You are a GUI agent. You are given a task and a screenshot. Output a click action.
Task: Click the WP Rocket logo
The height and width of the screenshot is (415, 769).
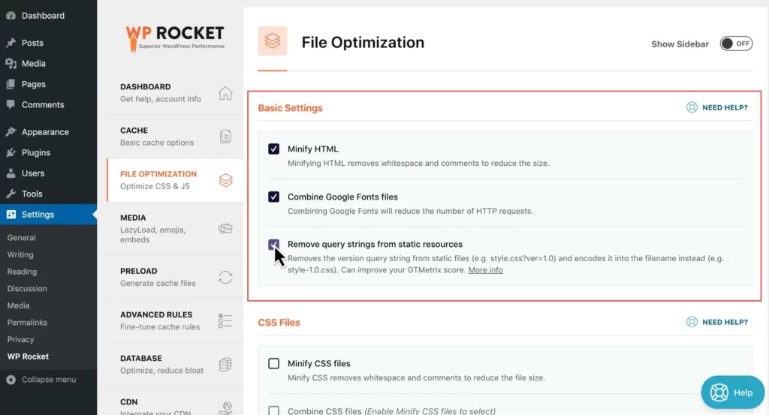pos(174,37)
